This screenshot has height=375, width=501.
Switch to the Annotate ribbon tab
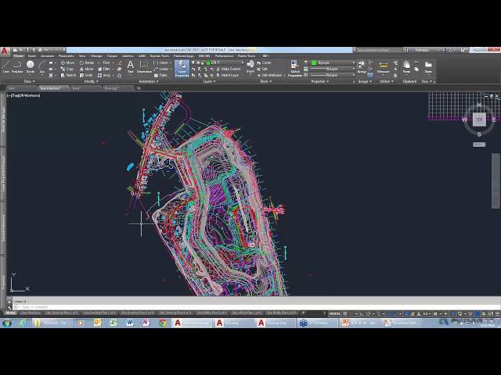[47, 56]
